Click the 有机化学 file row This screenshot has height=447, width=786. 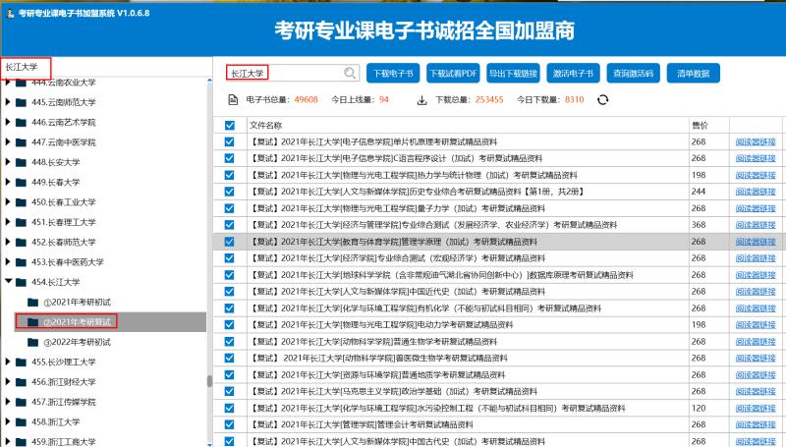pos(498,308)
